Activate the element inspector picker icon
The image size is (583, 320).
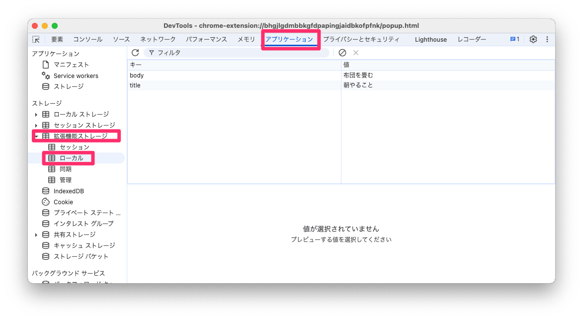pos(36,39)
